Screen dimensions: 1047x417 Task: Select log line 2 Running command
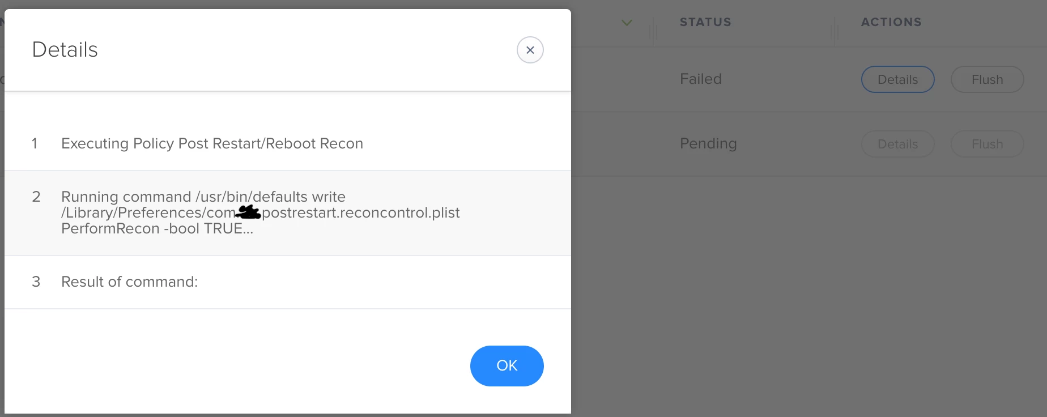coord(288,212)
